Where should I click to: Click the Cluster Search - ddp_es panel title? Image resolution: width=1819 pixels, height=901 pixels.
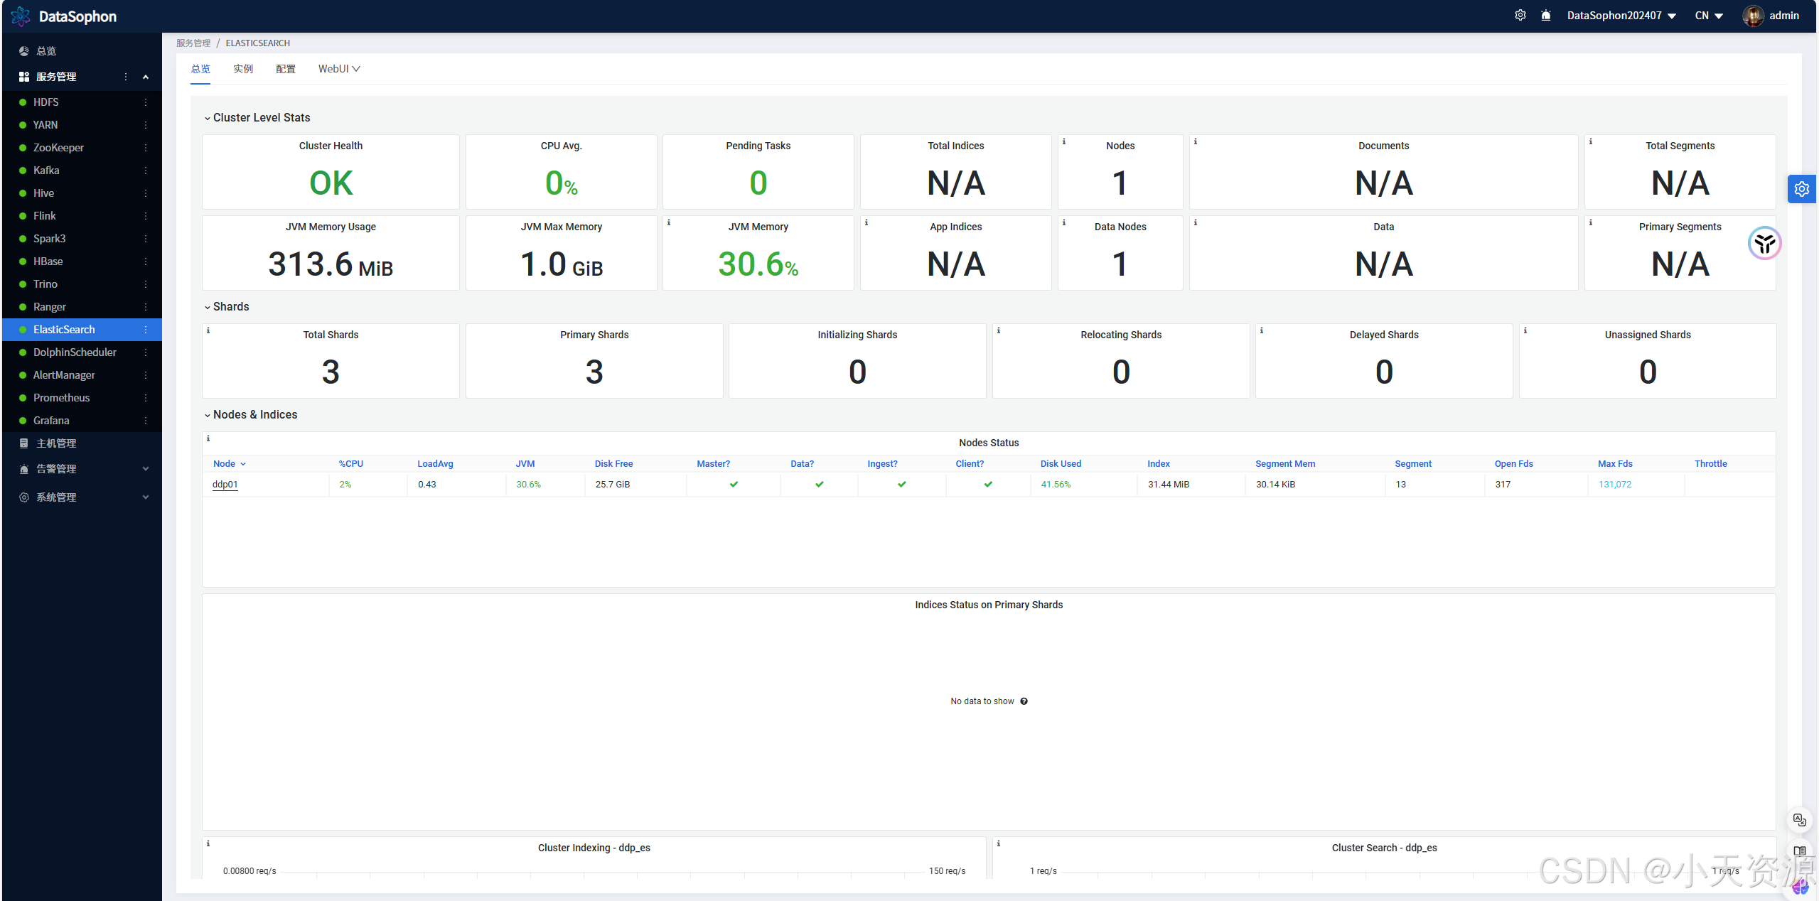click(x=1384, y=848)
